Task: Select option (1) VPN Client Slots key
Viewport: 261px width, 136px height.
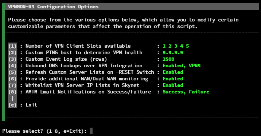Action: (x=12, y=46)
